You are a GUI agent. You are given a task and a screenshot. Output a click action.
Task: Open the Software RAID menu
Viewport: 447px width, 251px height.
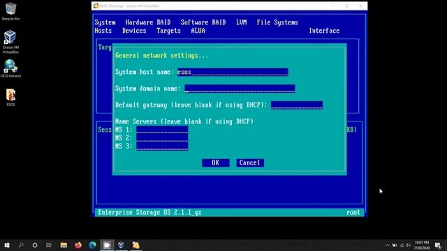click(x=203, y=22)
